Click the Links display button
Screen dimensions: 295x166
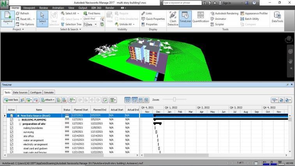(x=147, y=13)
